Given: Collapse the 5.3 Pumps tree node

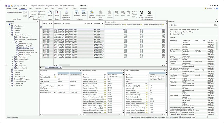Looking at the screenshot, I should pyautogui.click(x=12, y=41).
